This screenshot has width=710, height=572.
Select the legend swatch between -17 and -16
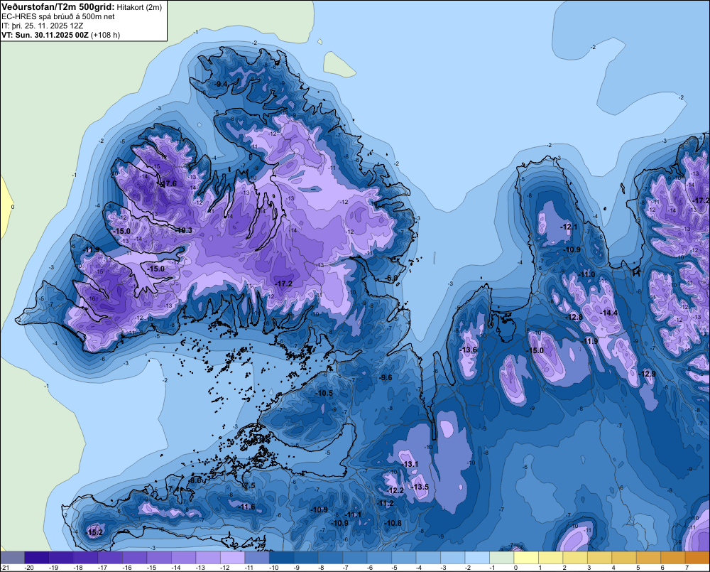click(110, 558)
